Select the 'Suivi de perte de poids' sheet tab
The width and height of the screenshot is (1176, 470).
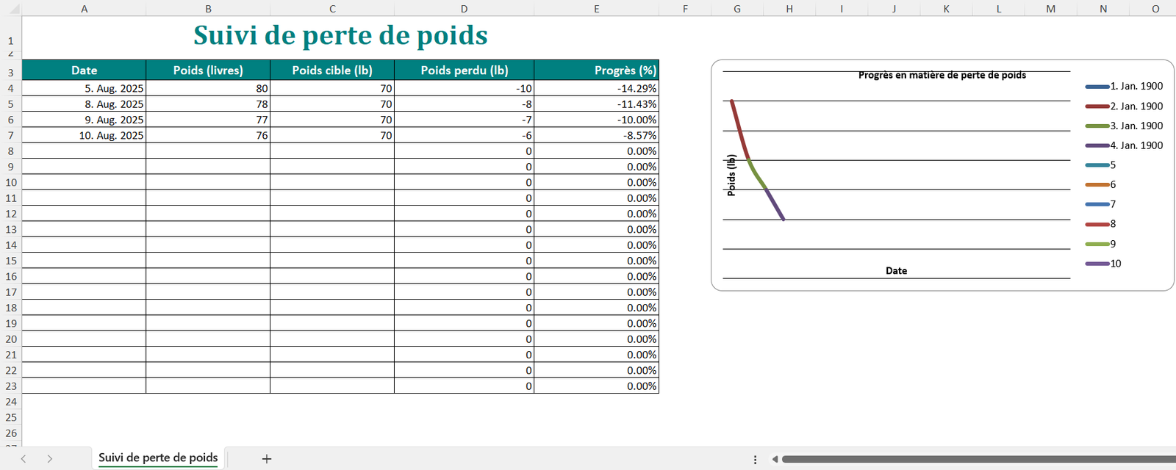click(x=158, y=458)
